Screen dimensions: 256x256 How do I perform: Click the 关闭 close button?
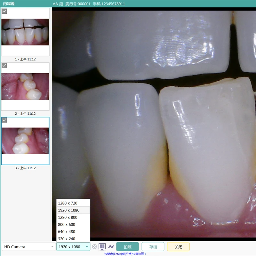(x=179, y=247)
